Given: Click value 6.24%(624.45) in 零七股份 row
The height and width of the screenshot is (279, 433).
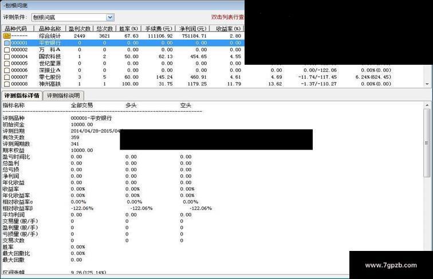Looking at the screenshot, I should 373,77.
